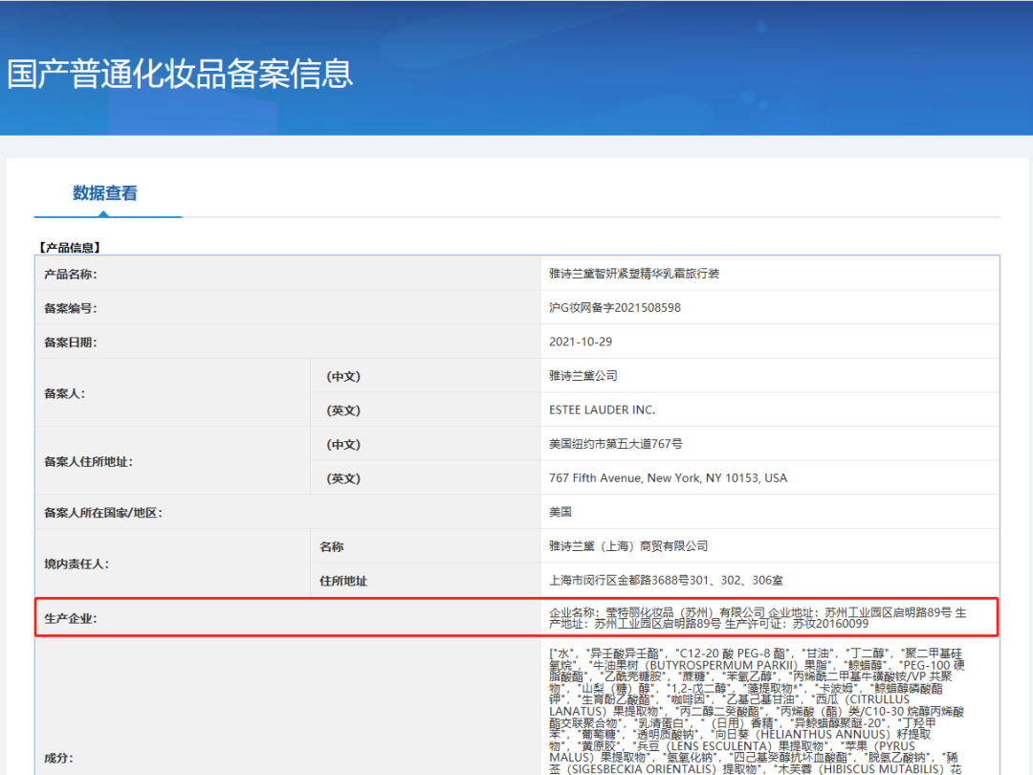Switch to the 数据查看 tab
Viewport: 1033px width, 775px height.
pyautogui.click(x=105, y=193)
